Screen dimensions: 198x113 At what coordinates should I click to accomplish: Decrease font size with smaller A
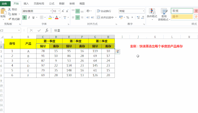tap(67, 11)
